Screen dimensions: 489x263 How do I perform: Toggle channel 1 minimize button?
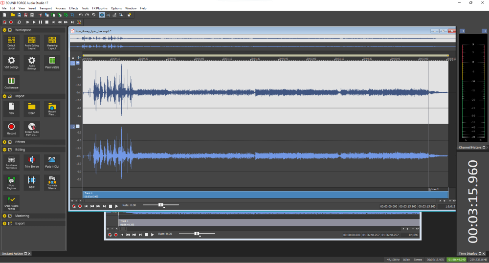pyautogui.click(x=78, y=63)
